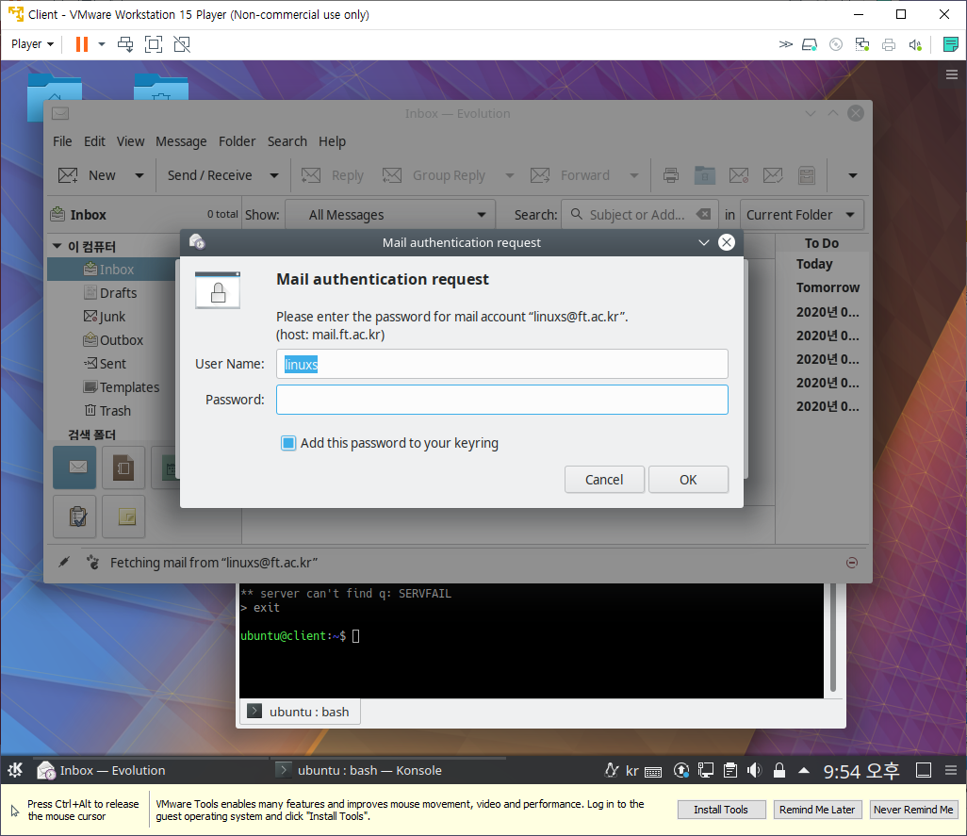Click the User Name field in dialog
Viewport: 967px width, 836px height.
coord(502,364)
